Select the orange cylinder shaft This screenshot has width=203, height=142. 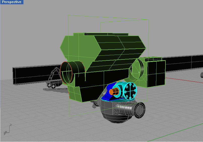pyautogui.click(x=115, y=92)
